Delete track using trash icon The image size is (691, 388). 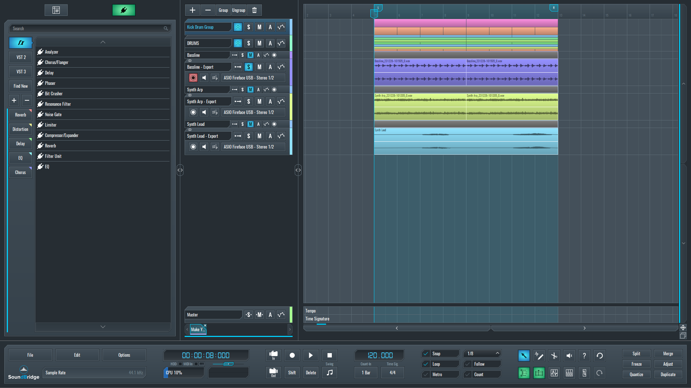click(x=254, y=10)
